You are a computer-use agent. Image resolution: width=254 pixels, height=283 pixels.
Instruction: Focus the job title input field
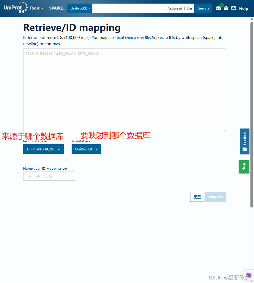(49, 176)
